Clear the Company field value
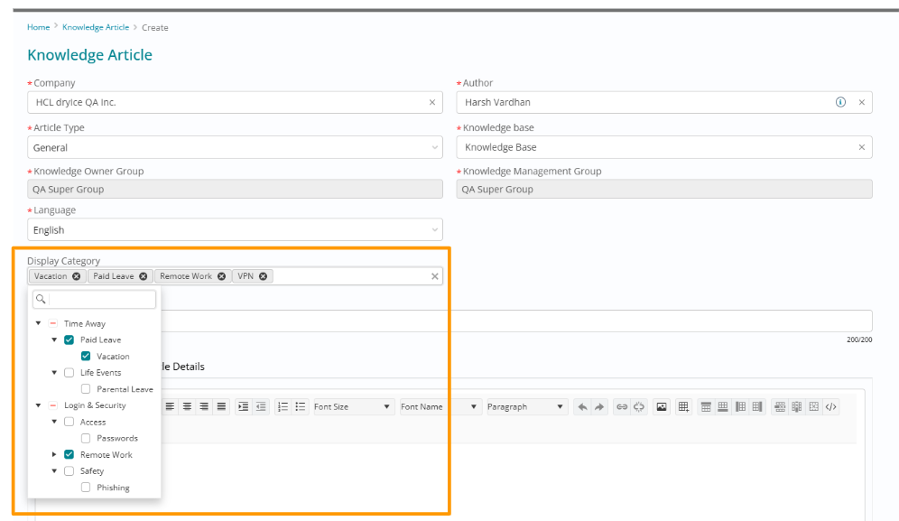Image resolution: width=899 pixels, height=521 pixels. (x=432, y=102)
